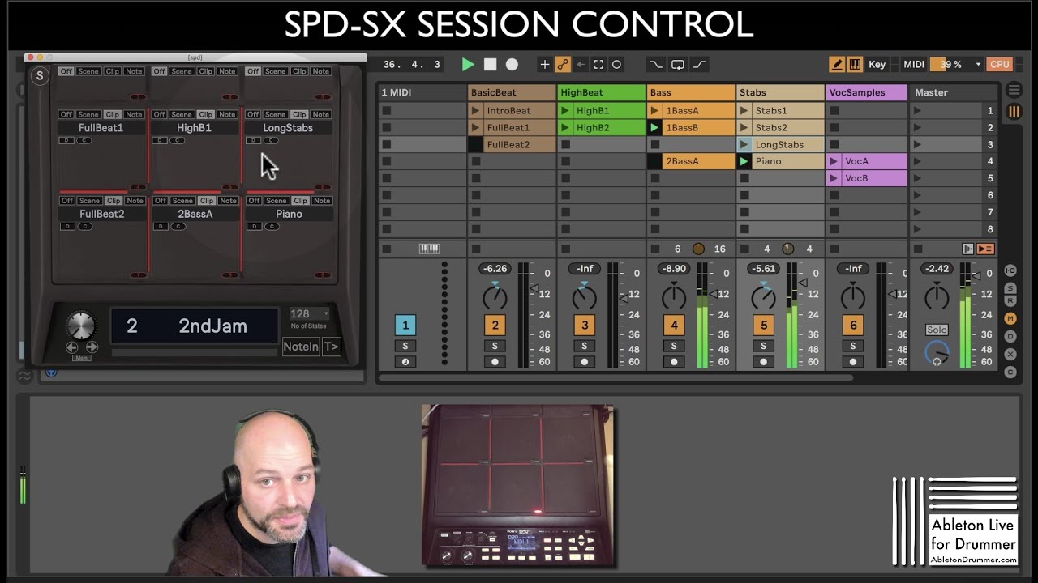
Task: Click the Master Solo button
Action: click(x=937, y=330)
